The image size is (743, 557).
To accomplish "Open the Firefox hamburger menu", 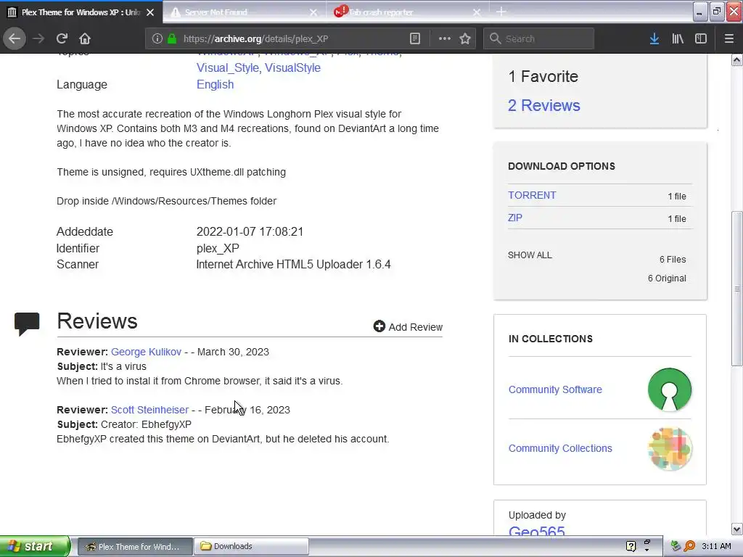I will tap(728, 38).
